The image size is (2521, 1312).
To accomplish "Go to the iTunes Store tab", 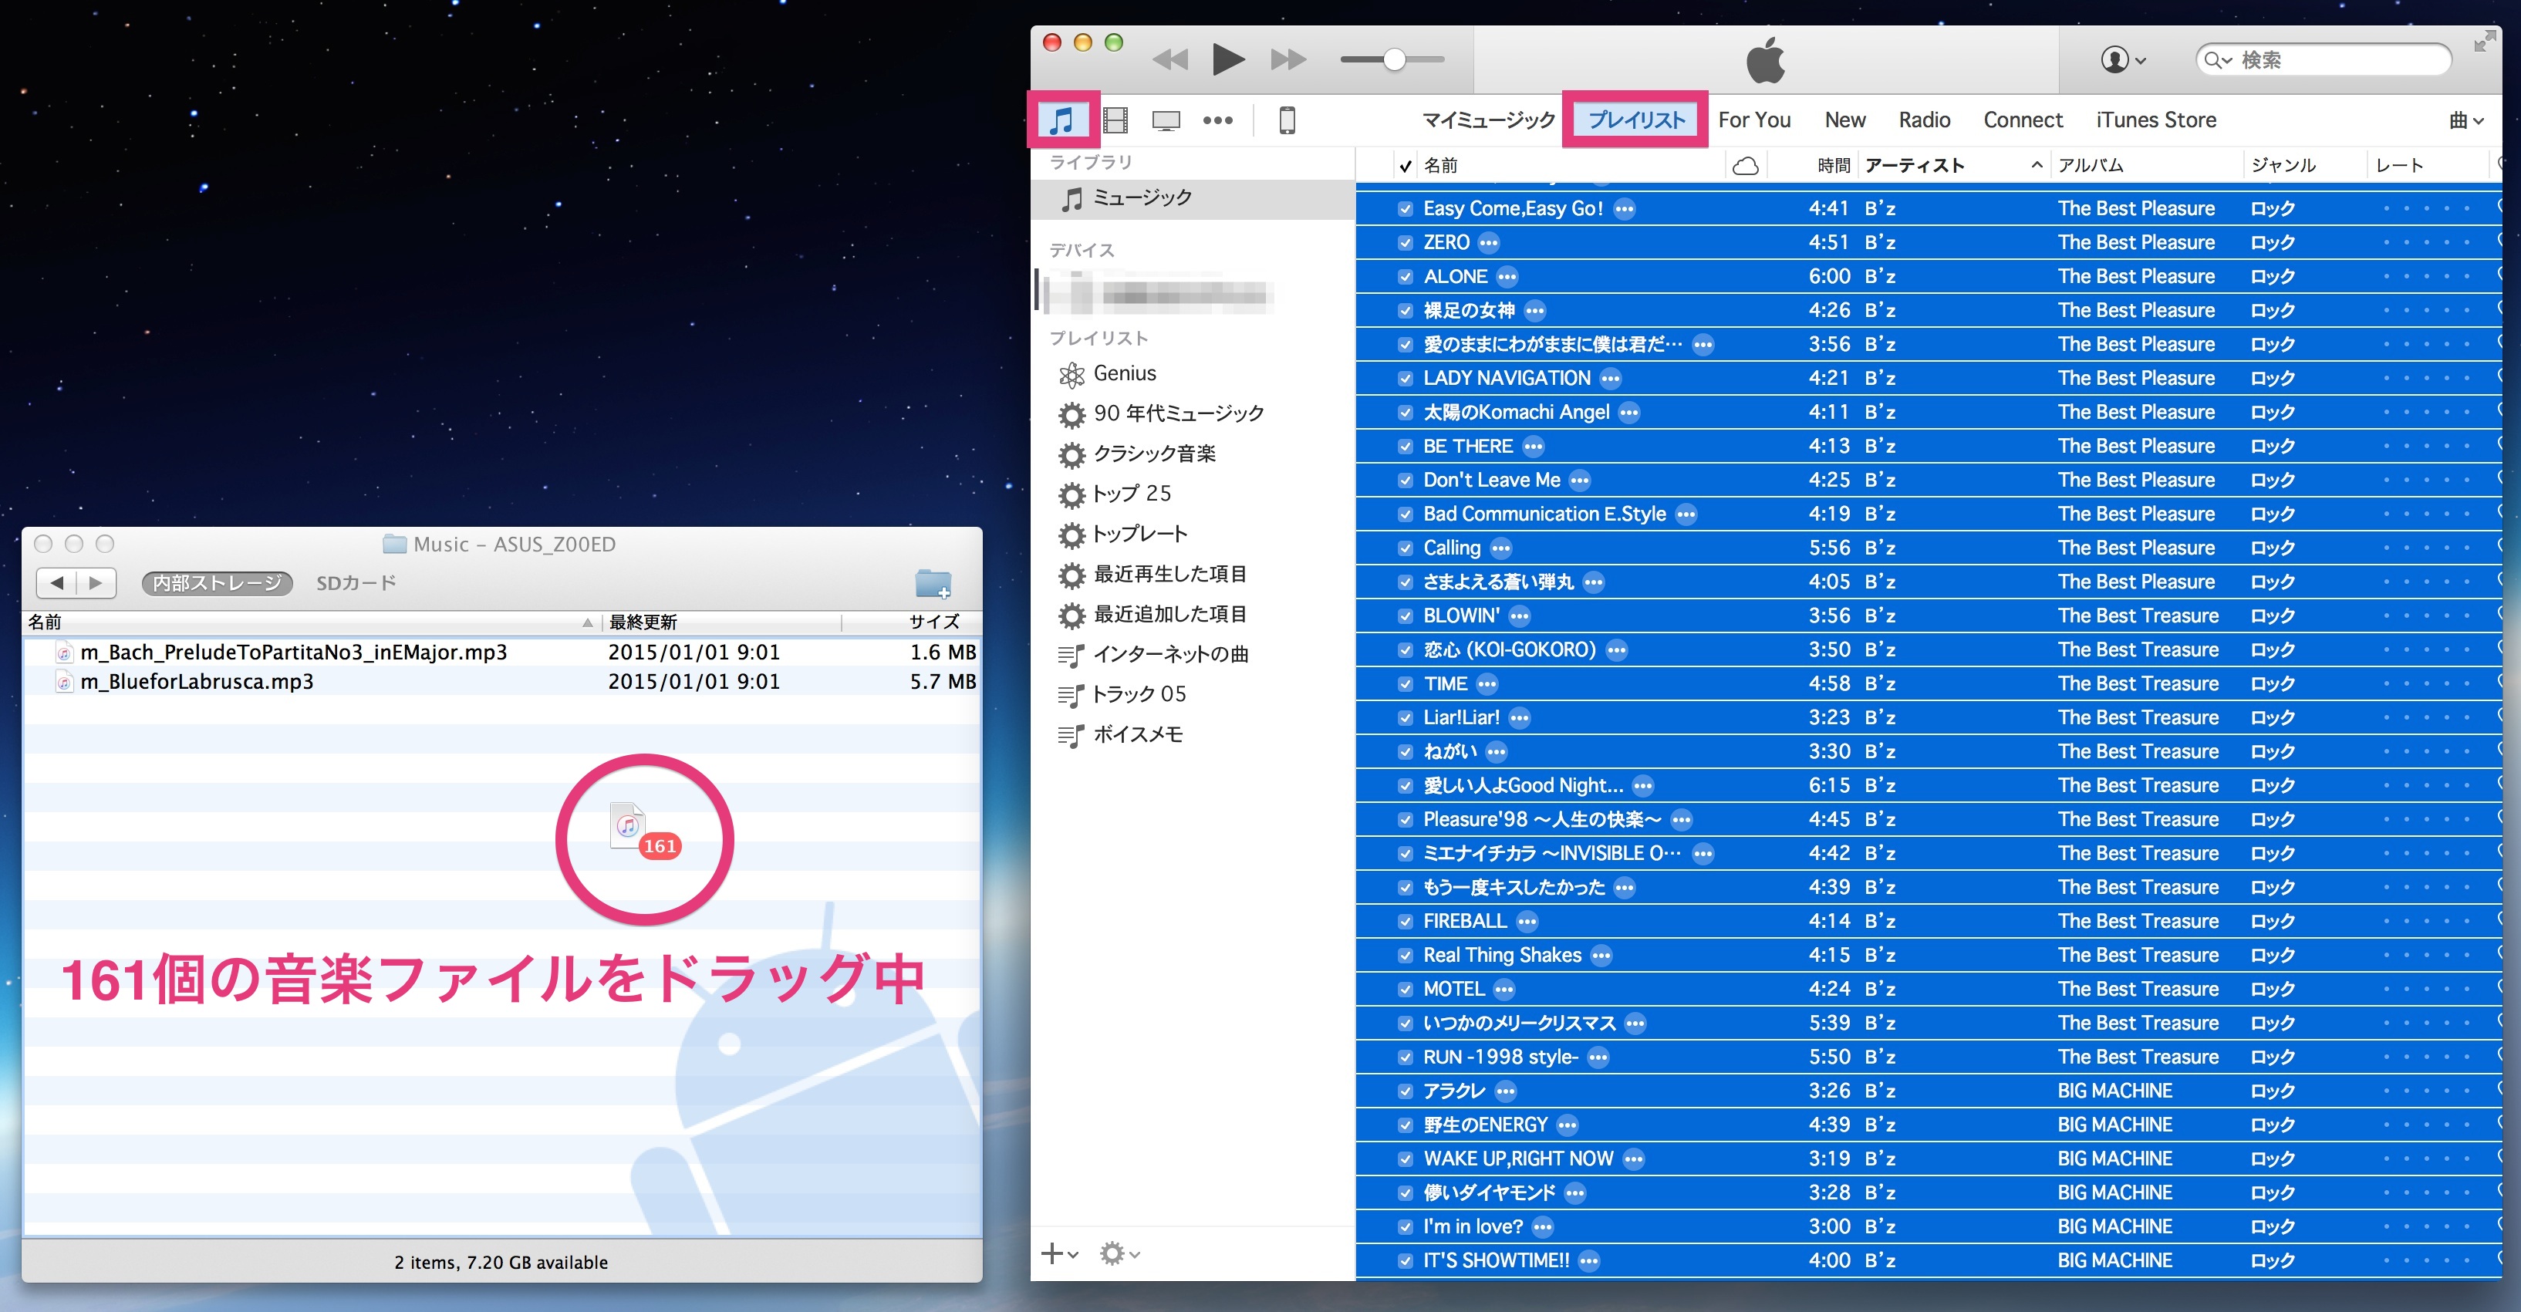I will click(x=2156, y=120).
